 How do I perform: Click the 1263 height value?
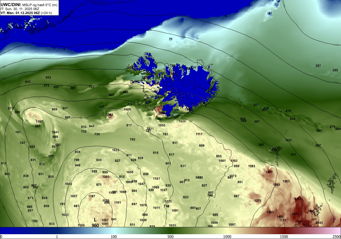coord(286,181)
